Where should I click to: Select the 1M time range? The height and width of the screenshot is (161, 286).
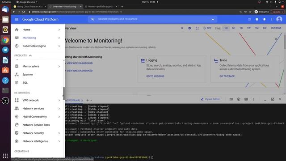(257, 28)
